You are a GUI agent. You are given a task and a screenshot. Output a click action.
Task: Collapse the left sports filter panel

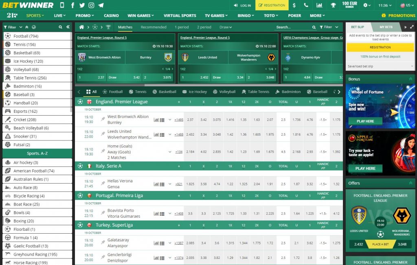coord(68,27)
